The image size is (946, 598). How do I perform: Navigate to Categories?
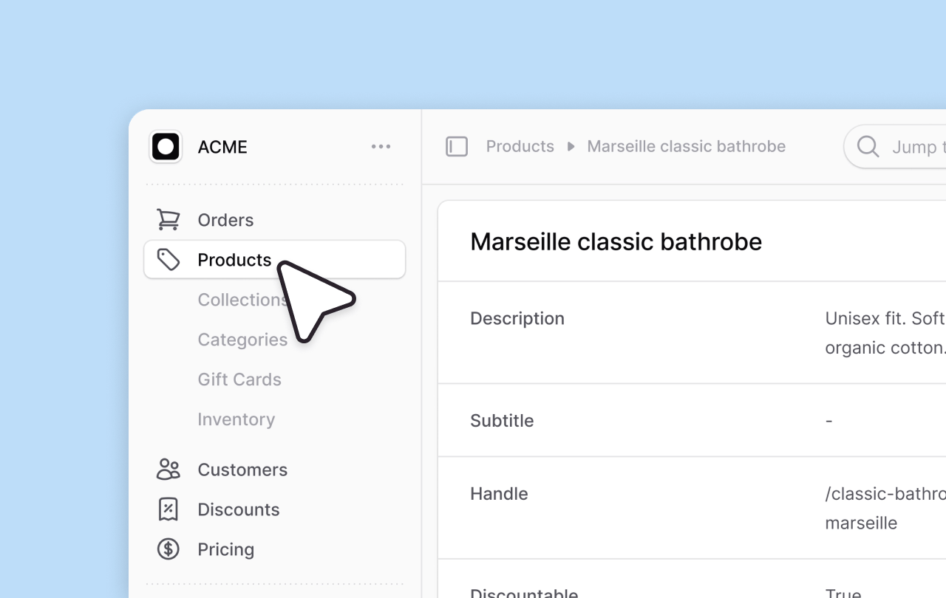(x=242, y=339)
